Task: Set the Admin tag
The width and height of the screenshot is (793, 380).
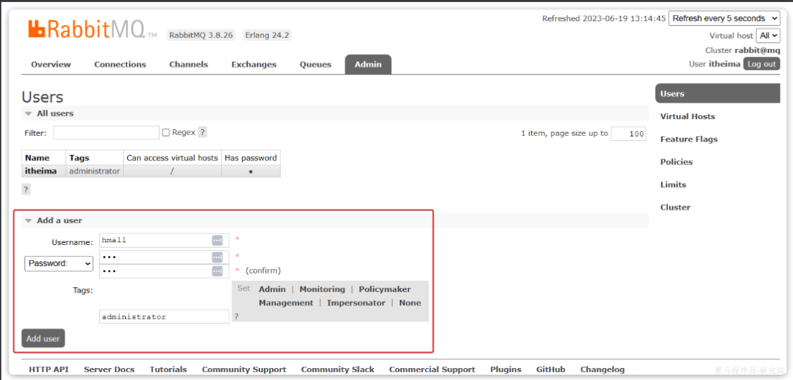Action: (272, 289)
